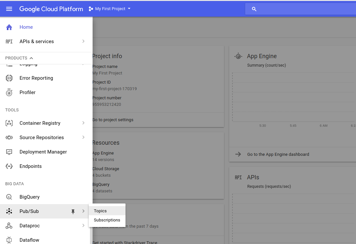The height and width of the screenshot is (244, 356).
Task: Toggle the pin on Pub/Sub
Action: [x=73, y=211]
